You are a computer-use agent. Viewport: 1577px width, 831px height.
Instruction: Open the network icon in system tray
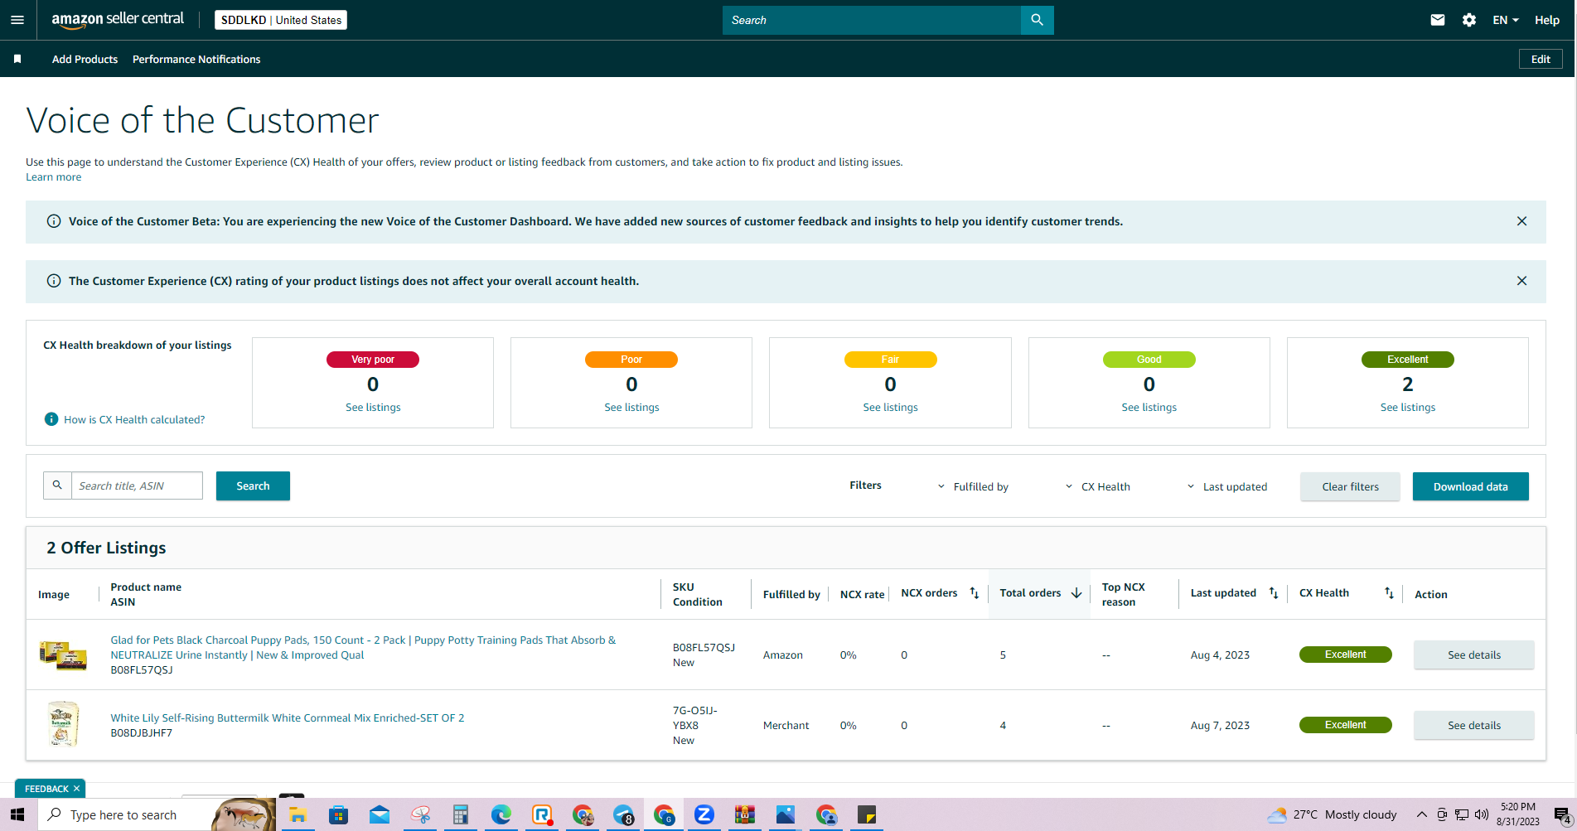(1462, 814)
